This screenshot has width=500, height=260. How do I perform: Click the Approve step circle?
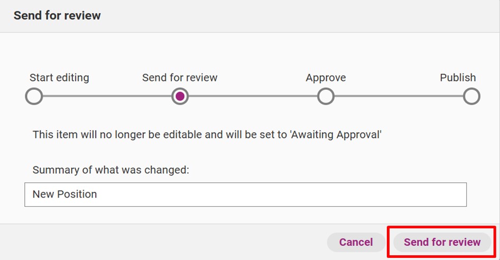click(x=326, y=96)
